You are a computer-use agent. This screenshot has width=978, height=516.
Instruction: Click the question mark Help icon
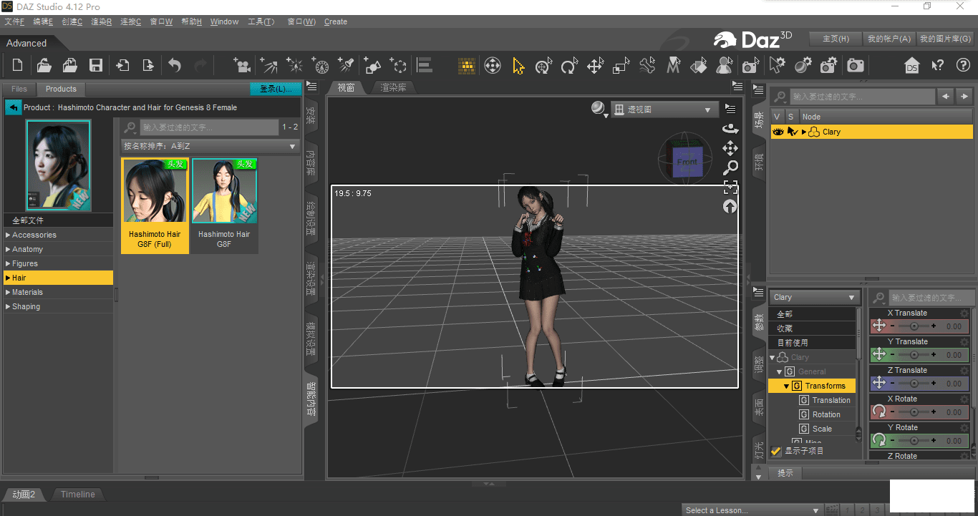click(963, 66)
